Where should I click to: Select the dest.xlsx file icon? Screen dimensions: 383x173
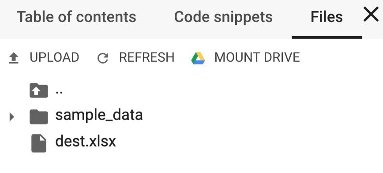point(39,143)
